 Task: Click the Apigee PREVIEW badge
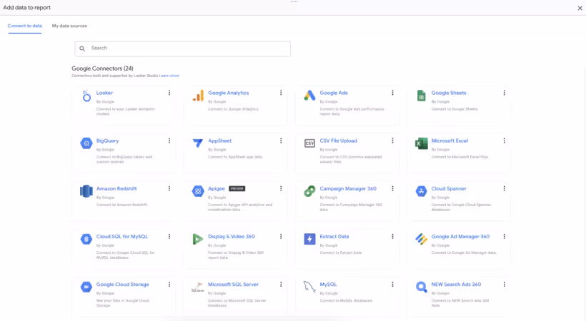pyautogui.click(x=237, y=188)
